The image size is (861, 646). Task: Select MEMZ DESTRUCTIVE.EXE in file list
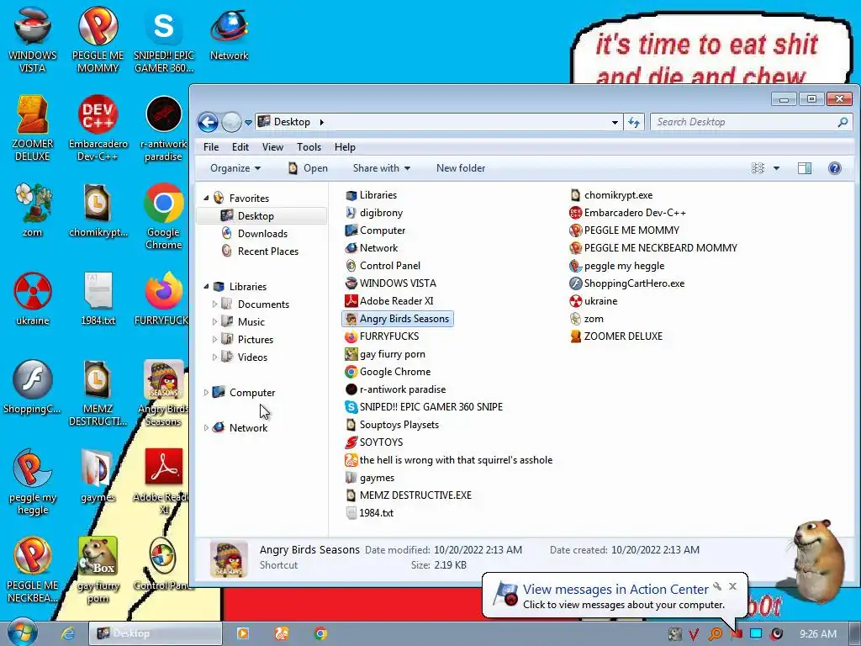pos(408,495)
